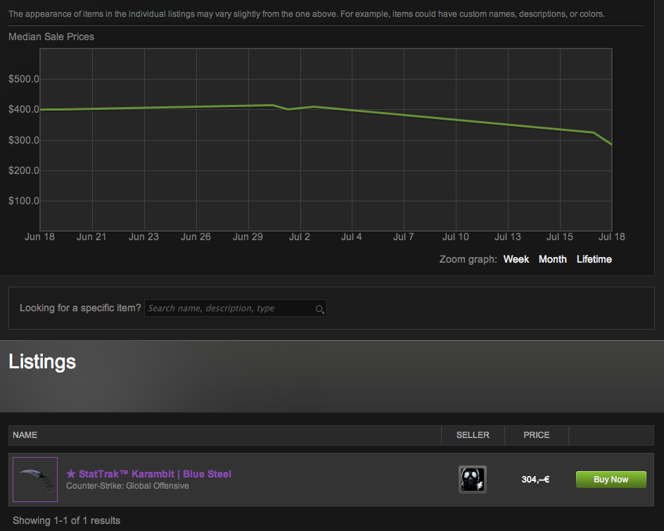The width and height of the screenshot is (664, 531).
Task: Click the Karambit knife thumbnail image
Action: click(x=35, y=480)
